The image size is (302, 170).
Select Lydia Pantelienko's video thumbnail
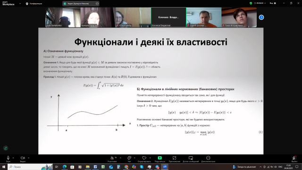63,17
